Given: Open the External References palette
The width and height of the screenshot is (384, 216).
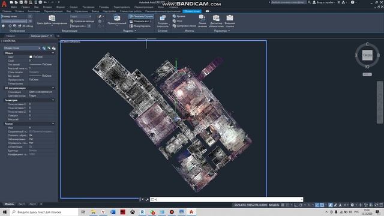Looking at the screenshot, I should [230, 21].
